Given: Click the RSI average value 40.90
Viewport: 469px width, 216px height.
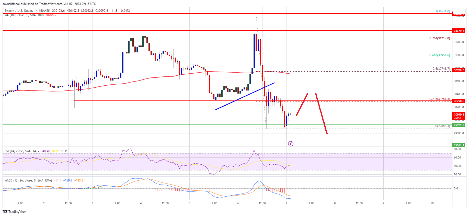Looking at the screenshot, I should tap(55, 151).
